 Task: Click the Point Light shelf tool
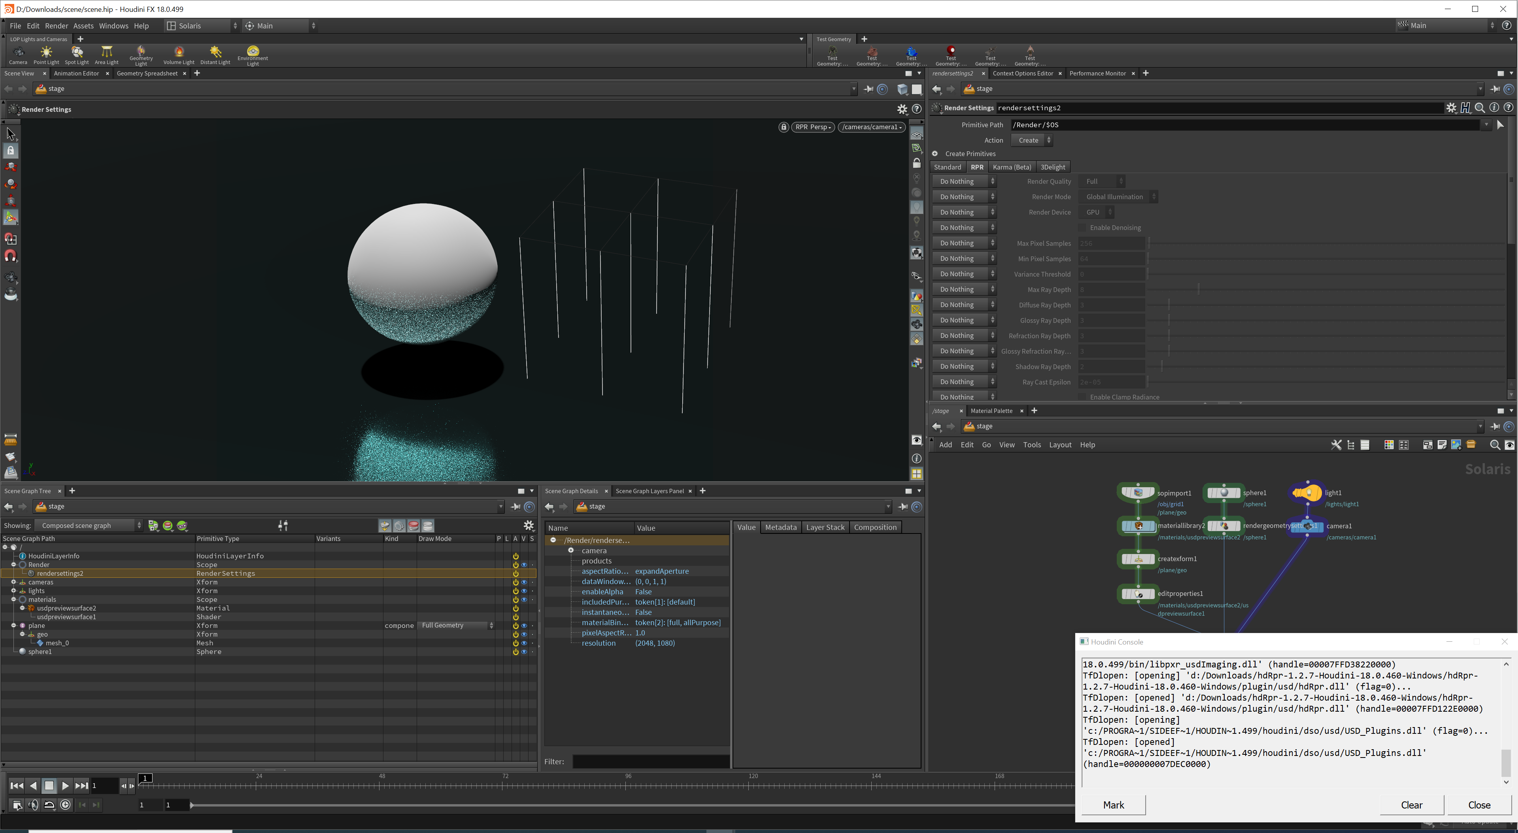coord(46,55)
